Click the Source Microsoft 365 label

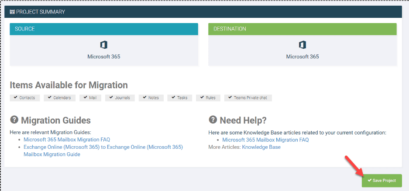pos(104,57)
